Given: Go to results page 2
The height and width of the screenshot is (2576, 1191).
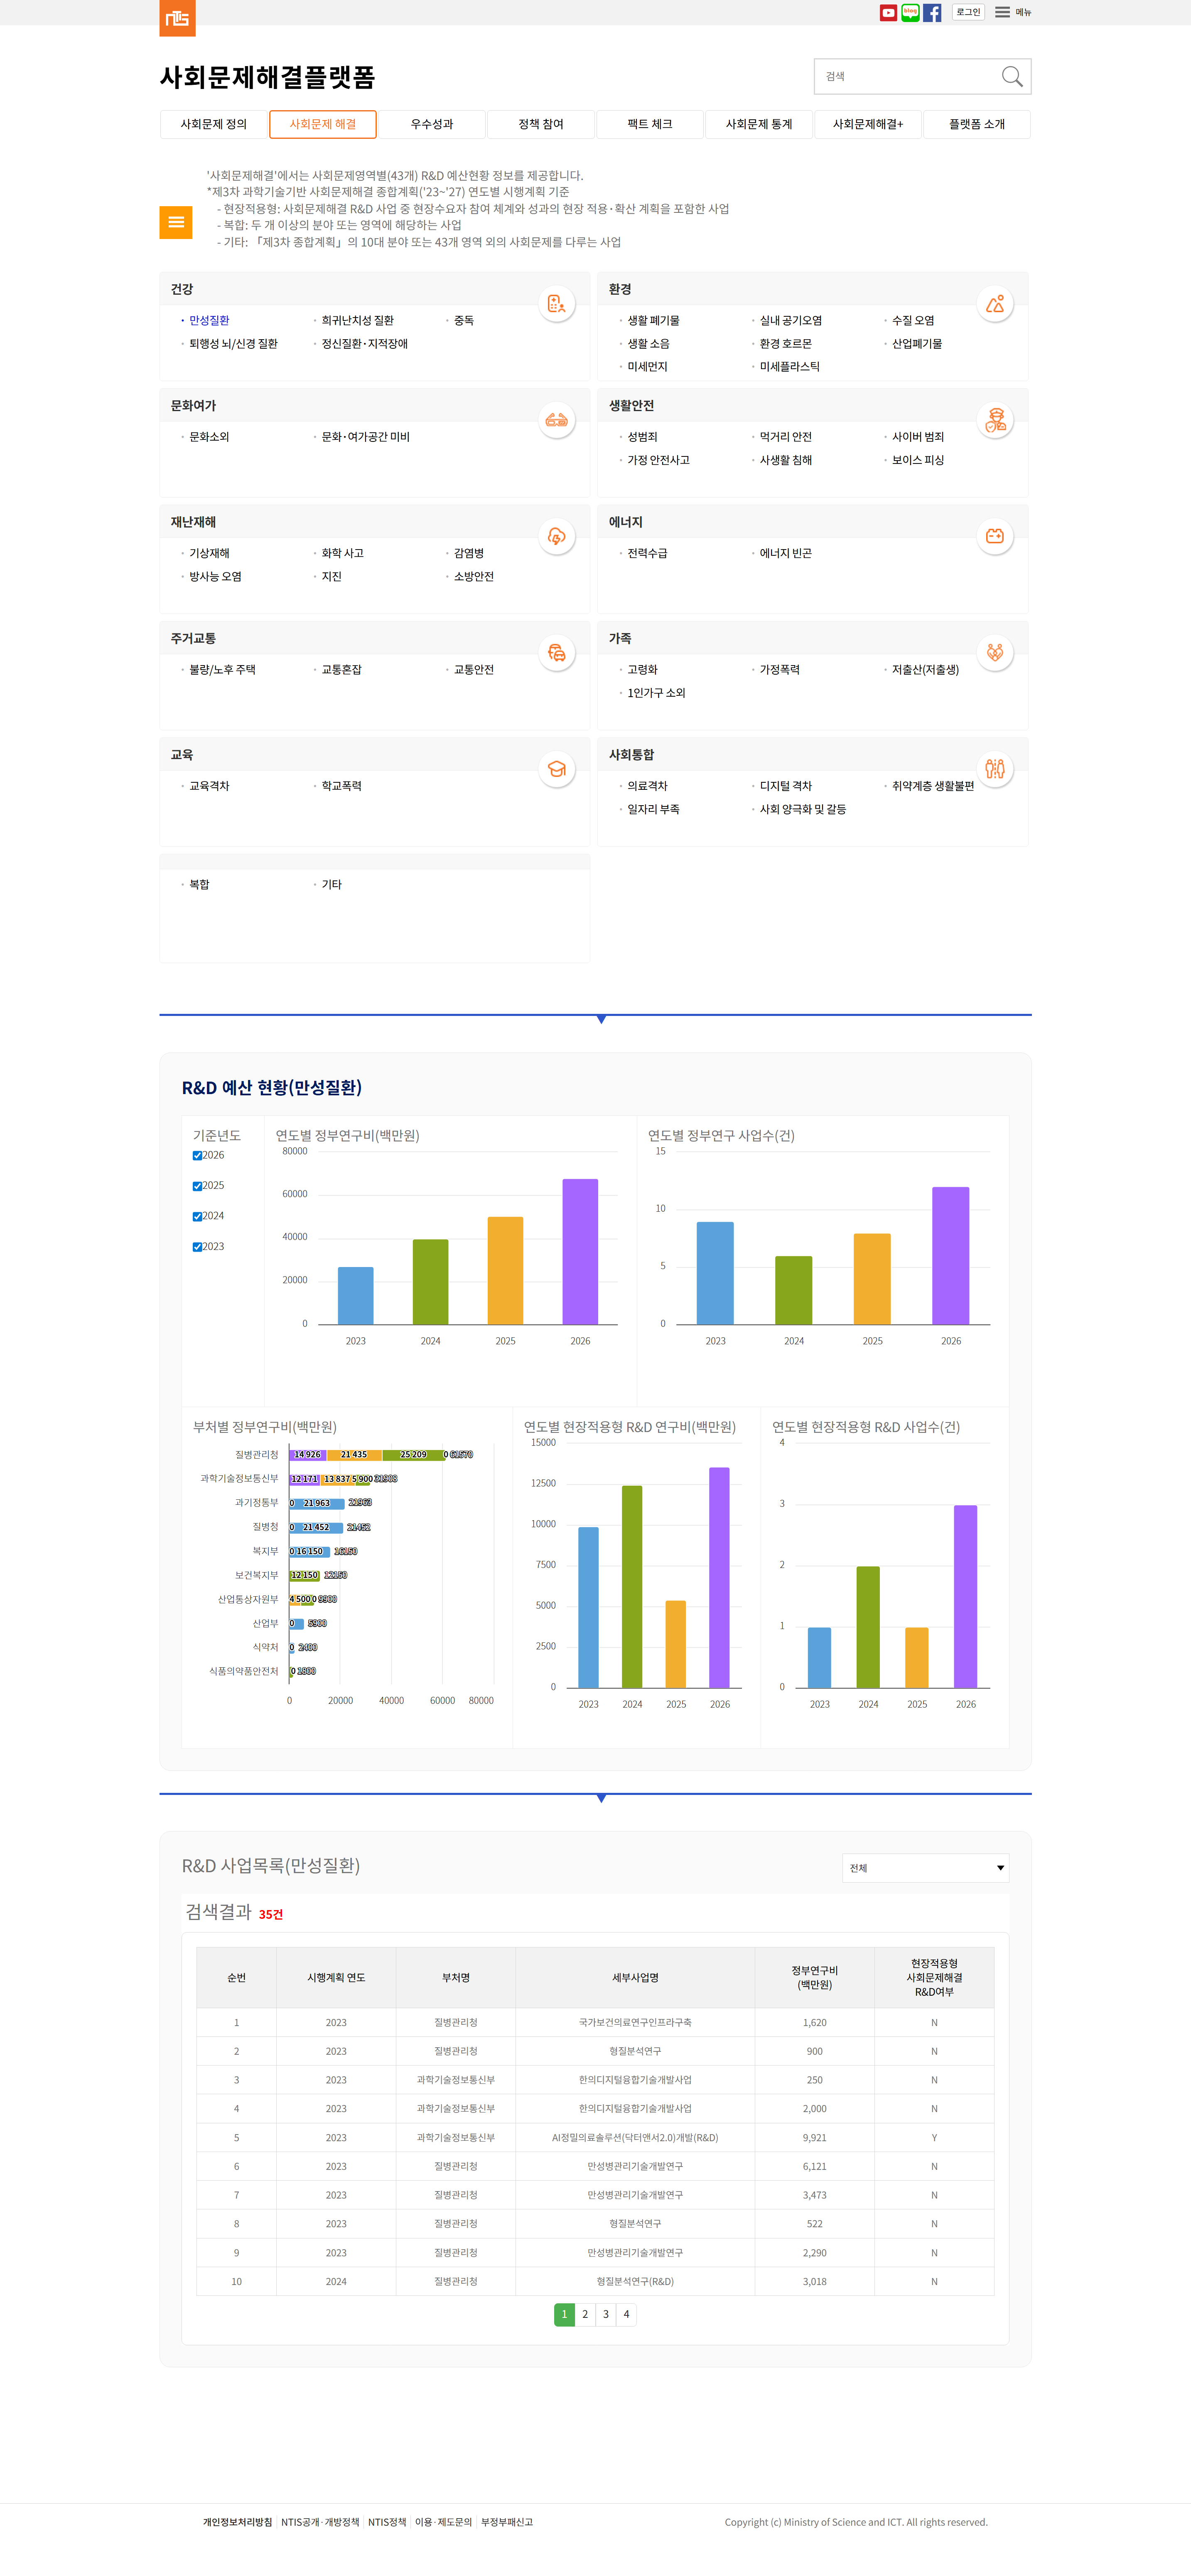Looking at the screenshot, I should click(585, 2314).
